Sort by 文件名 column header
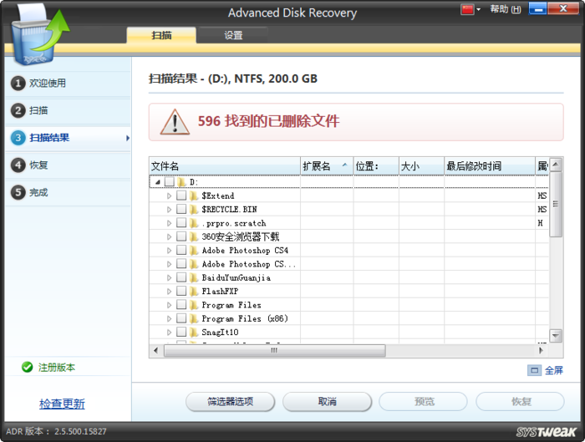The width and height of the screenshot is (585, 442). coord(225,166)
